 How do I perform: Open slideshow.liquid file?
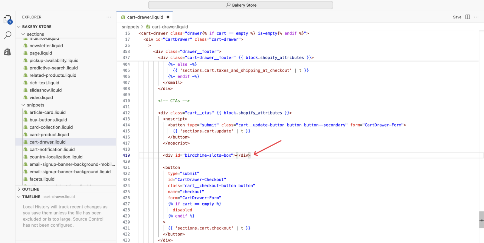pos(46,90)
